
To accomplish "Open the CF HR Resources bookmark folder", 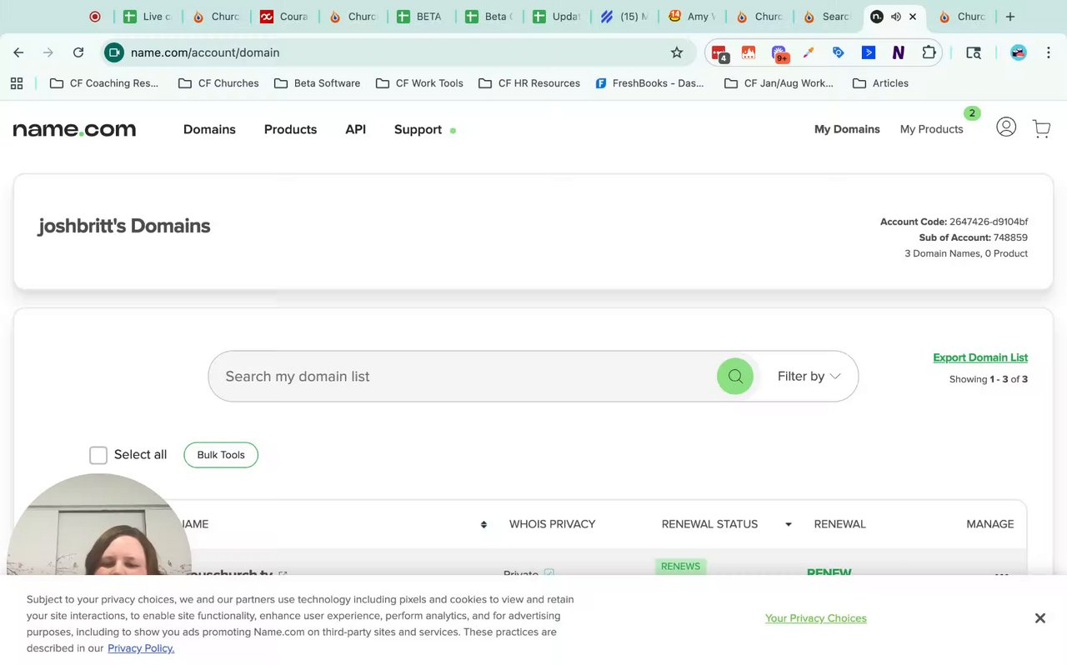I will 528,83.
